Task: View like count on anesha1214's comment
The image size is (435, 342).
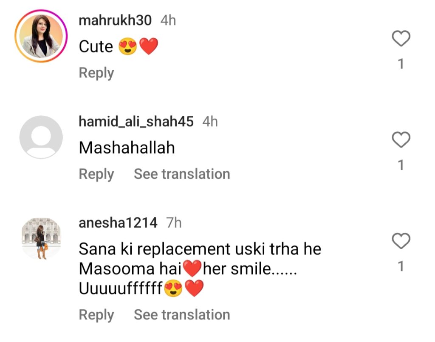Action: (401, 266)
